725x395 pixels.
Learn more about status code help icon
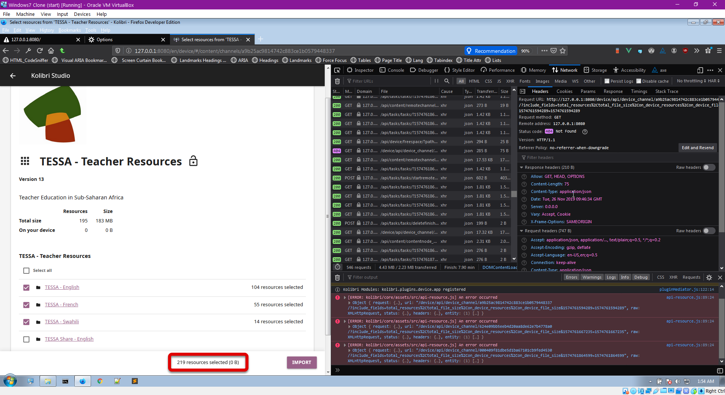pos(585,132)
